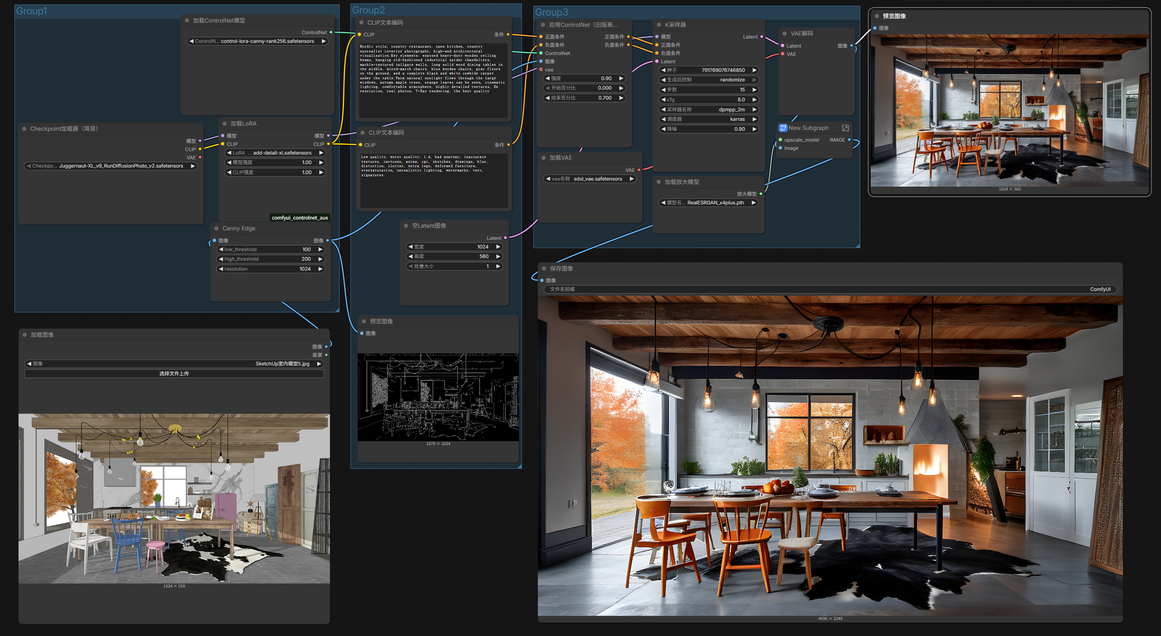Toggle collapse on the 保存图像 node
The height and width of the screenshot is (636, 1161).
point(544,268)
